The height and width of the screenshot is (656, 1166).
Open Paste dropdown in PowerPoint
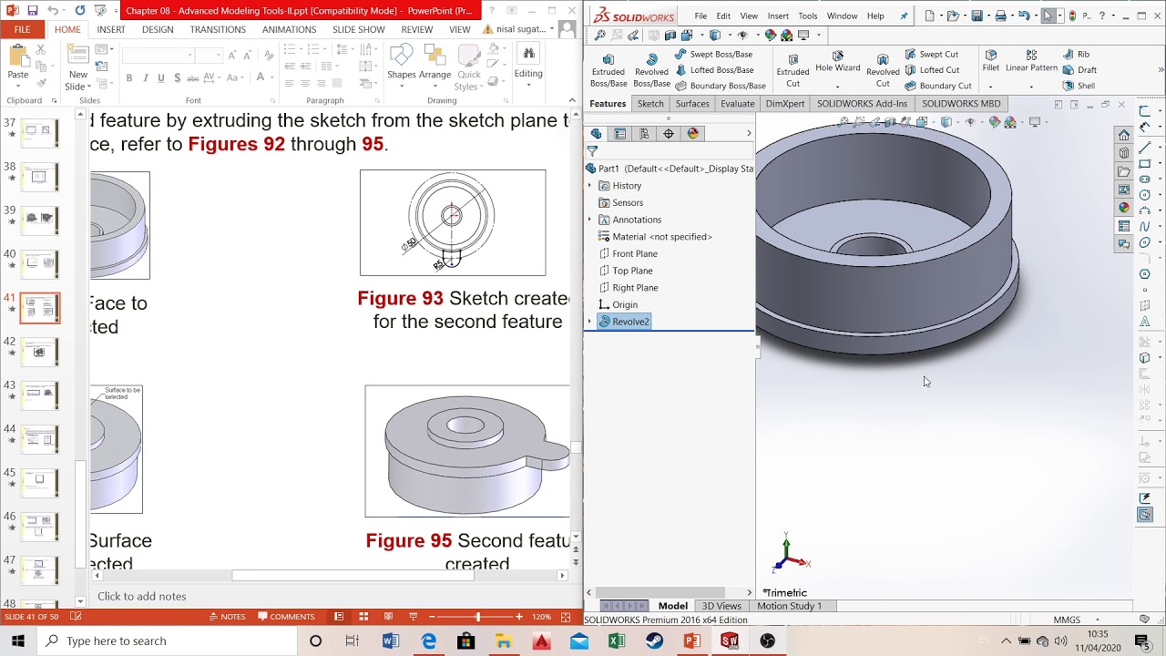click(18, 87)
